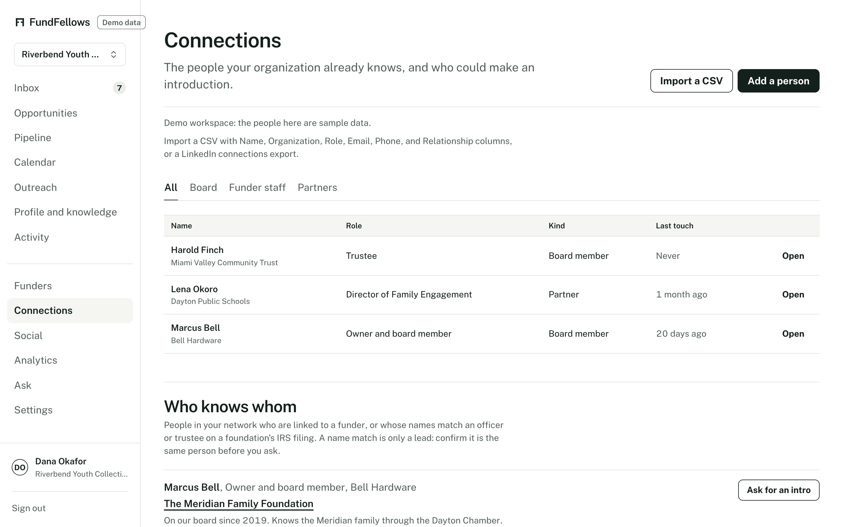Viewport: 843px width, 527px height.
Task: Open the Ask page
Action: tap(70, 385)
